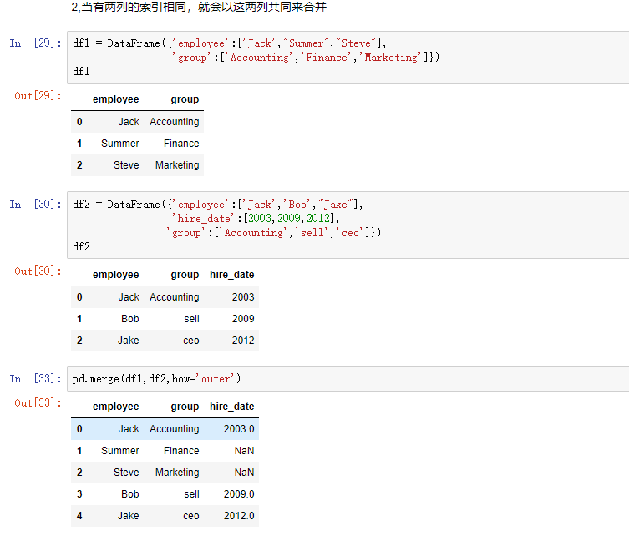The image size is (629, 536).
Task: Click the Jake ceo row in merge result
Action: (165, 516)
